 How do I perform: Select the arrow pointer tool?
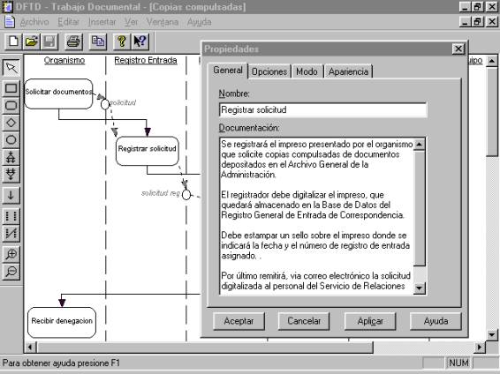pyautogui.click(x=11, y=68)
